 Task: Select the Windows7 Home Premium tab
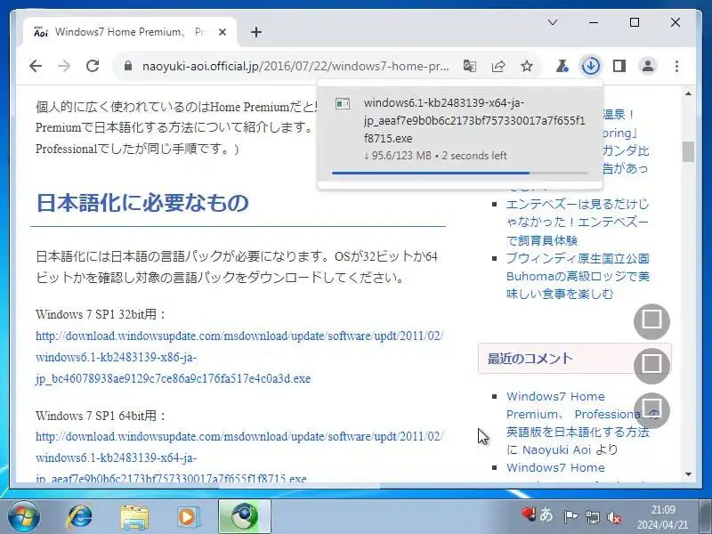coord(129,32)
